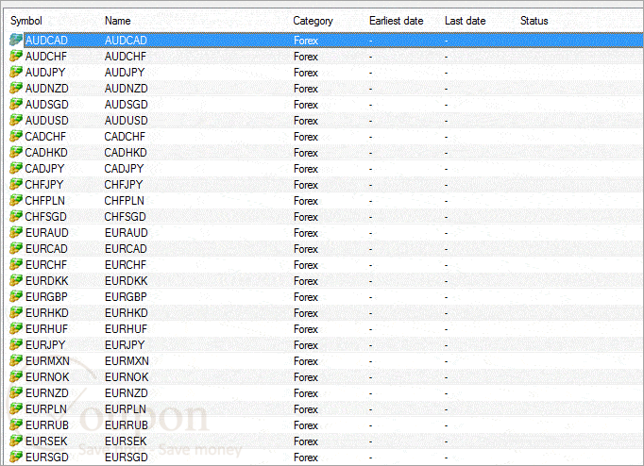Click the AUDCAD symbol icon

point(16,40)
